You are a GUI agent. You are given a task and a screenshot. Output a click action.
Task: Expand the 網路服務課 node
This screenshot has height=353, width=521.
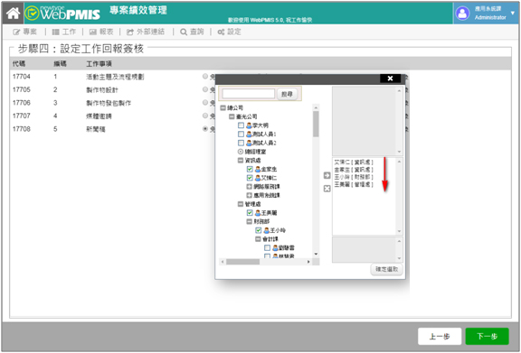(x=250, y=187)
